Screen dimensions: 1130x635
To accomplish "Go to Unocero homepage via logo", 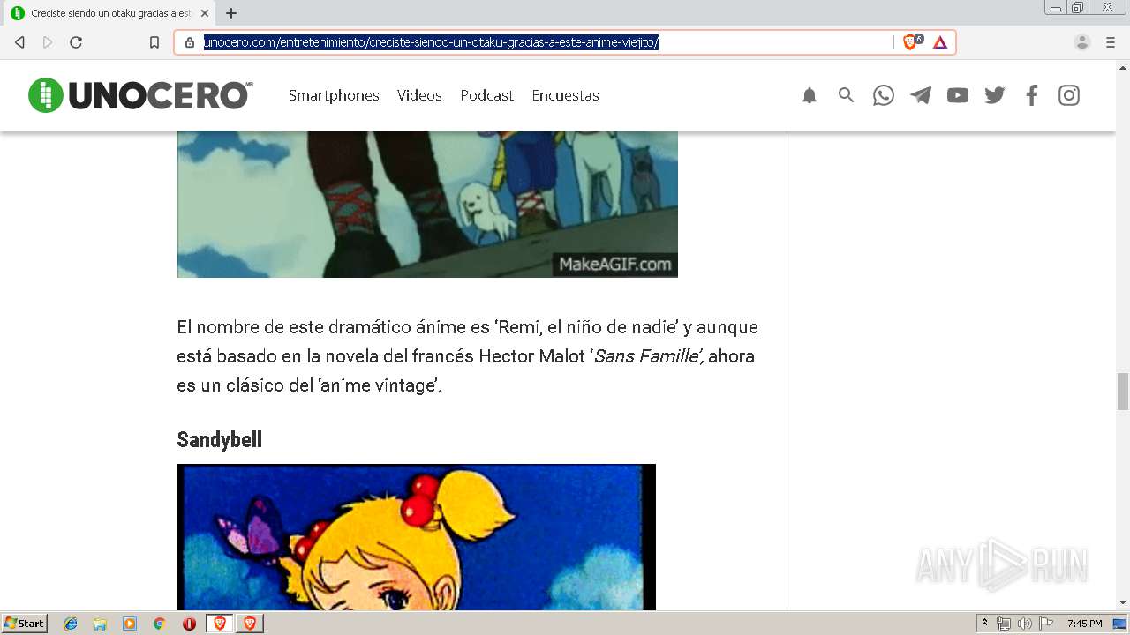I will pos(140,95).
